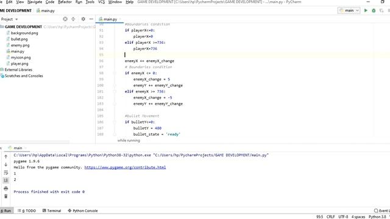Click the down arrow in Run console
Screen dimensions: 390x219
[5, 165]
